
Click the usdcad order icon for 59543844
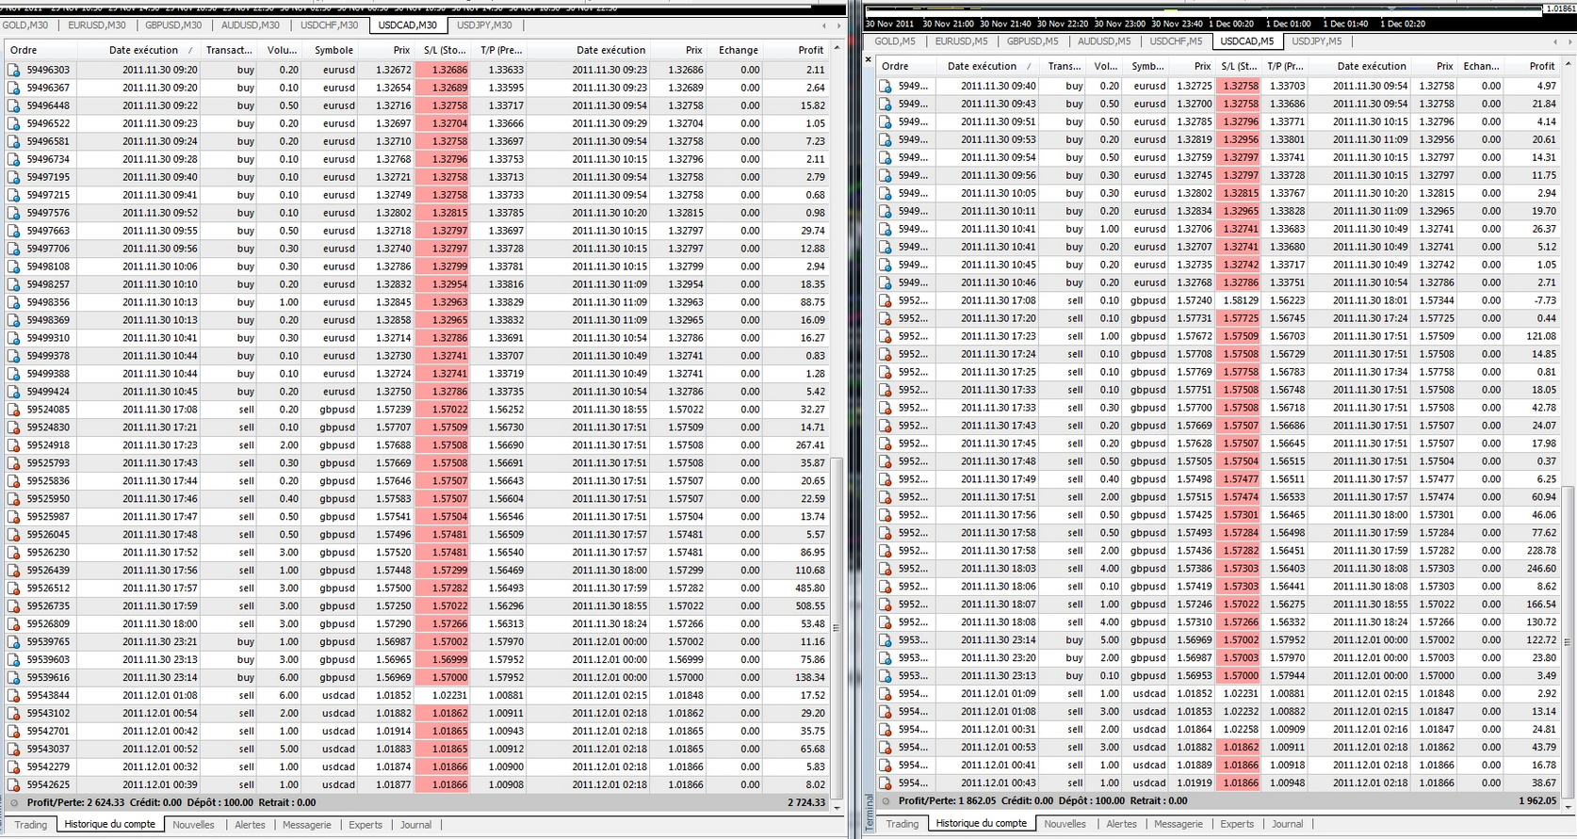(13, 696)
